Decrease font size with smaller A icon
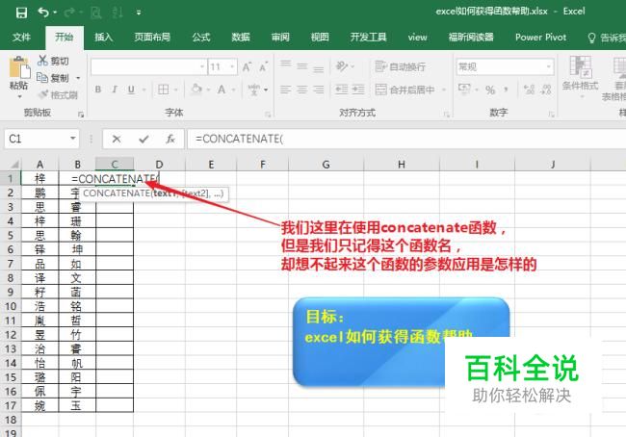Image resolution: width=626 pixels, height=437 pixels. [263, 66]
